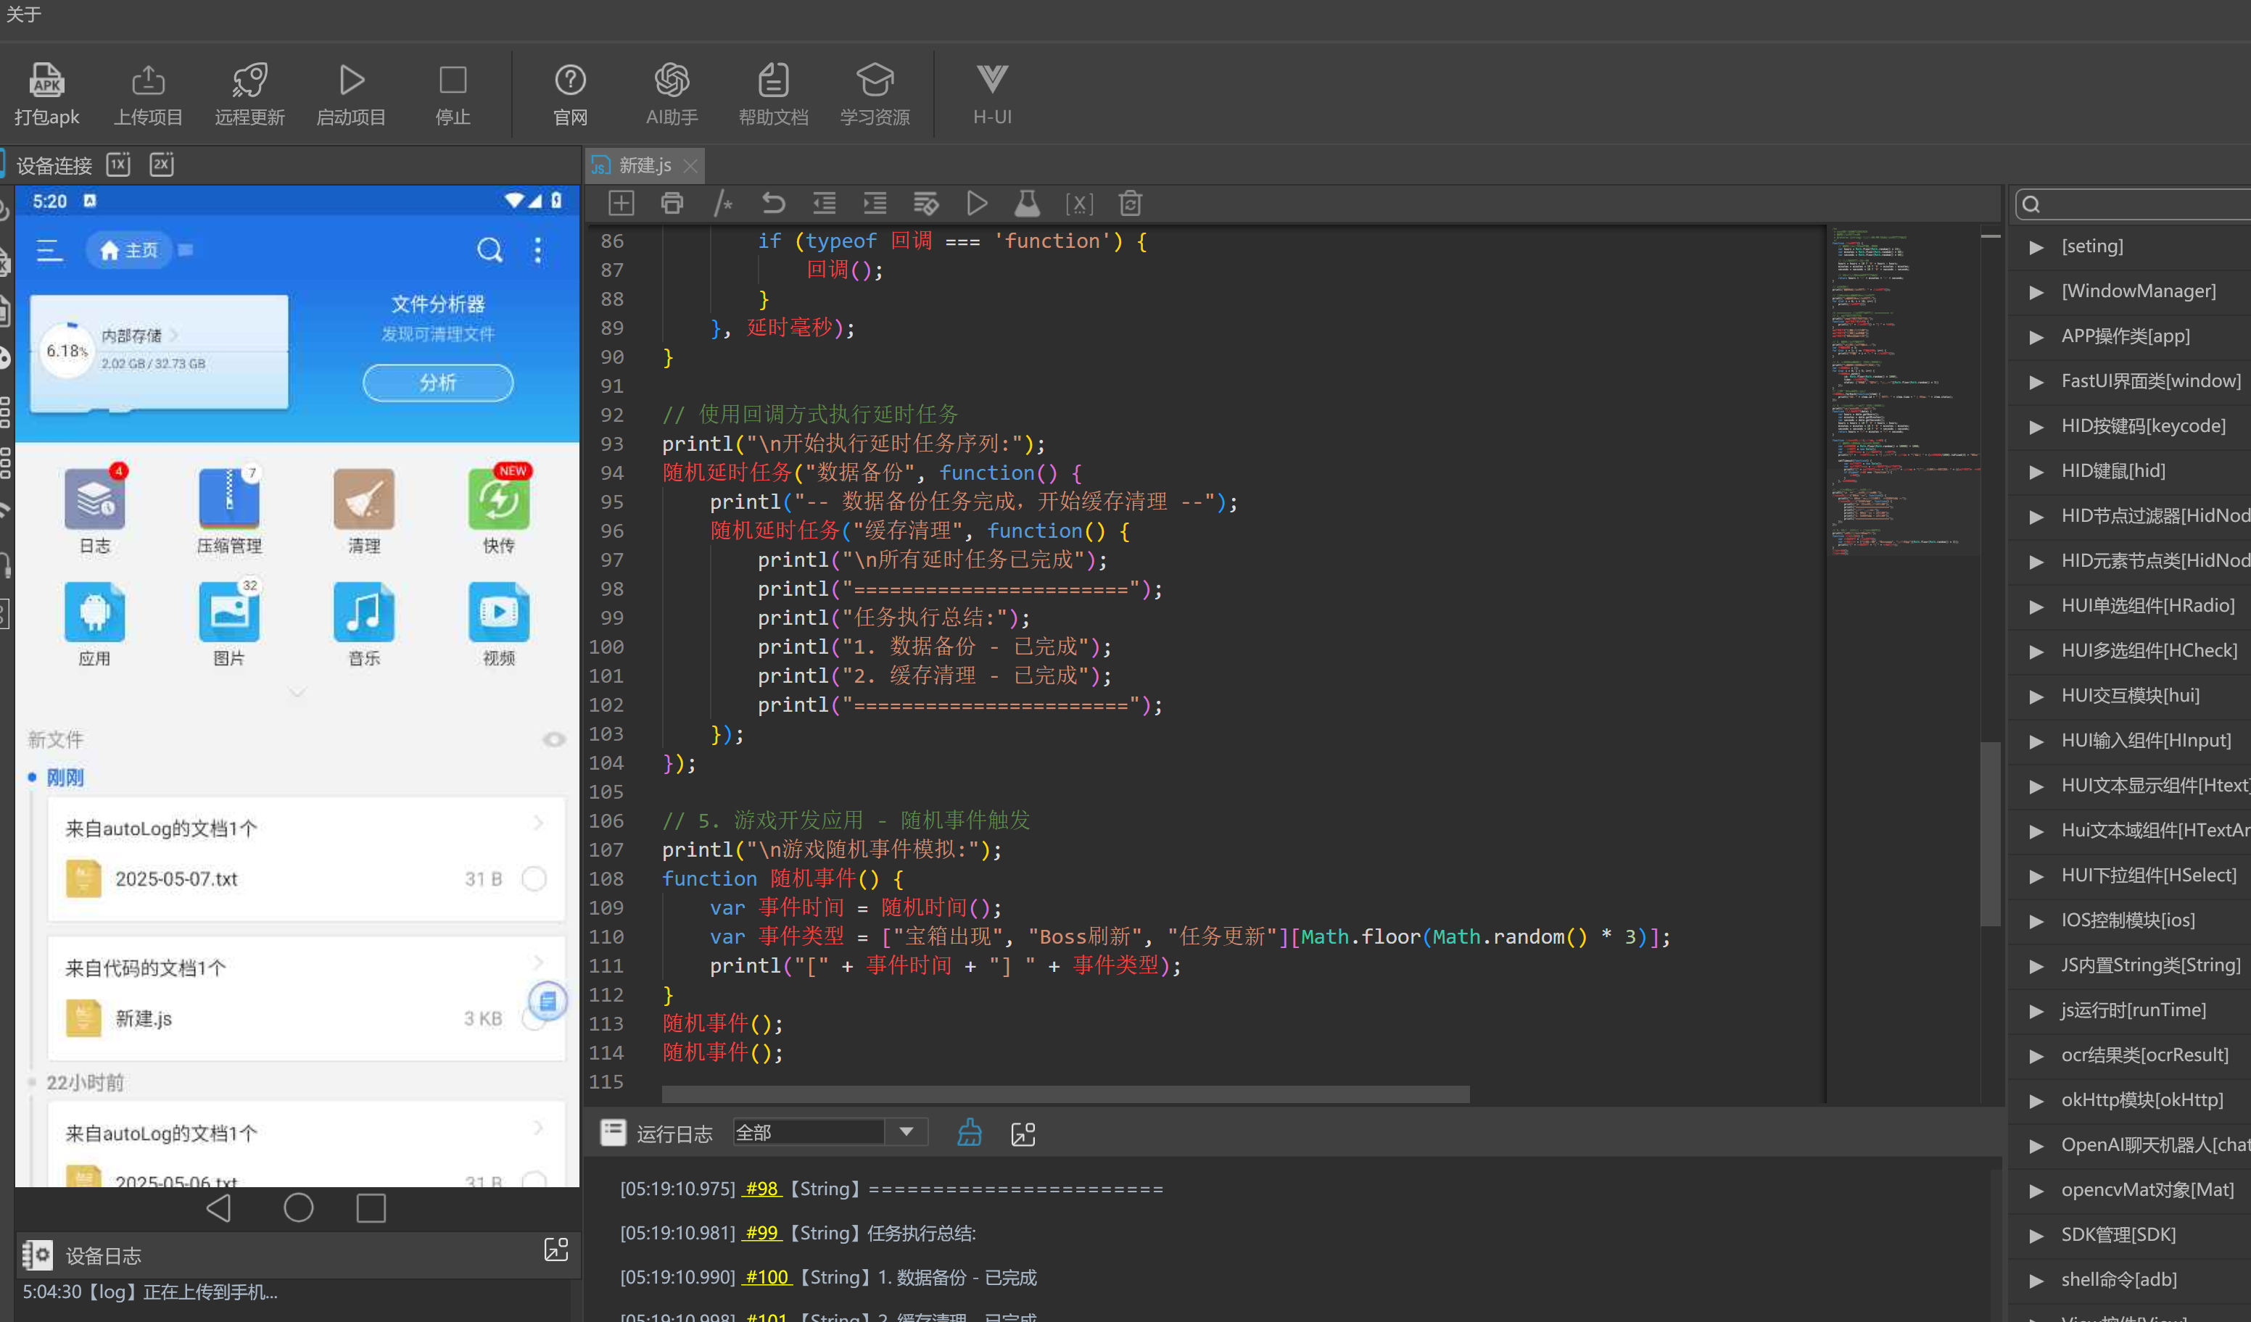Click the add new file editor icon
Viewport: 2251px width, 1322px height.
coord(621,204)
